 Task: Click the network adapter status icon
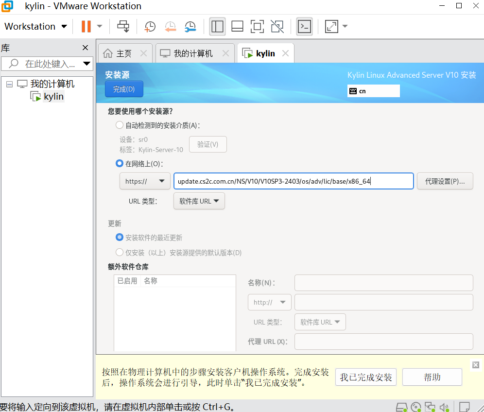point(430,407)
